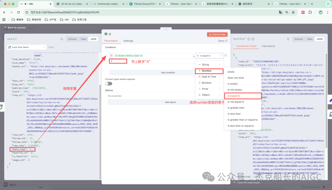Open the False Branch tab
The image size is (332, 190).
pos(268,46)
